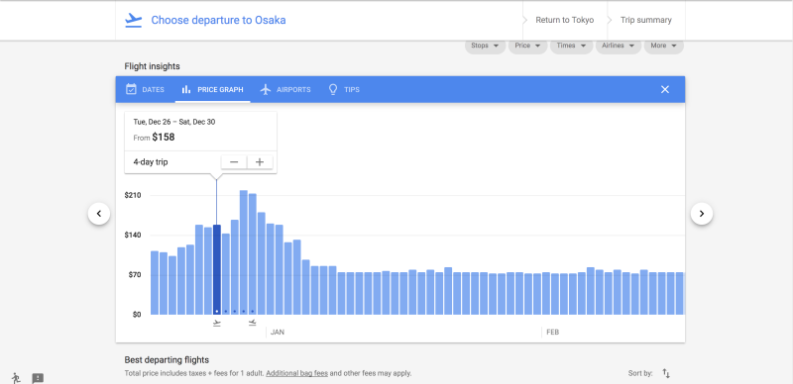Switch to the AIRPORTS tab
Viewport: 793px width, 384px height.
click(x=285, y=89)
